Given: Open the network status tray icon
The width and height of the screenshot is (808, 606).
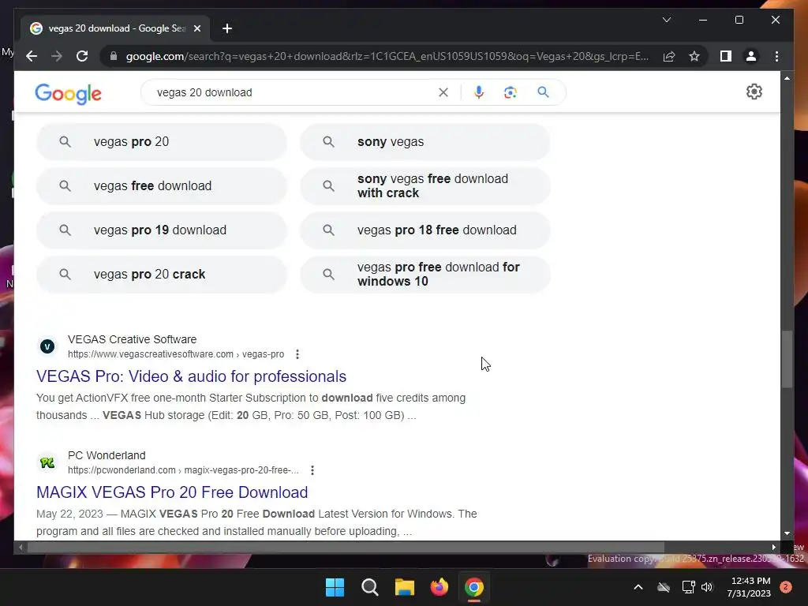Looking at the screenshot, I should coord(688,587).
